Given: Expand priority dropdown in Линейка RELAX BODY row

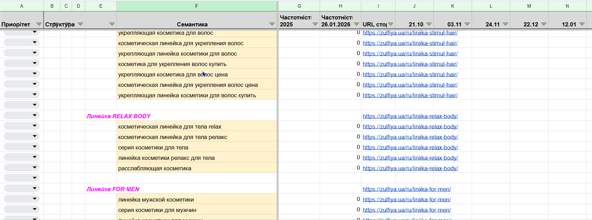Looking at the screenshot, I should tap(34, 115).
